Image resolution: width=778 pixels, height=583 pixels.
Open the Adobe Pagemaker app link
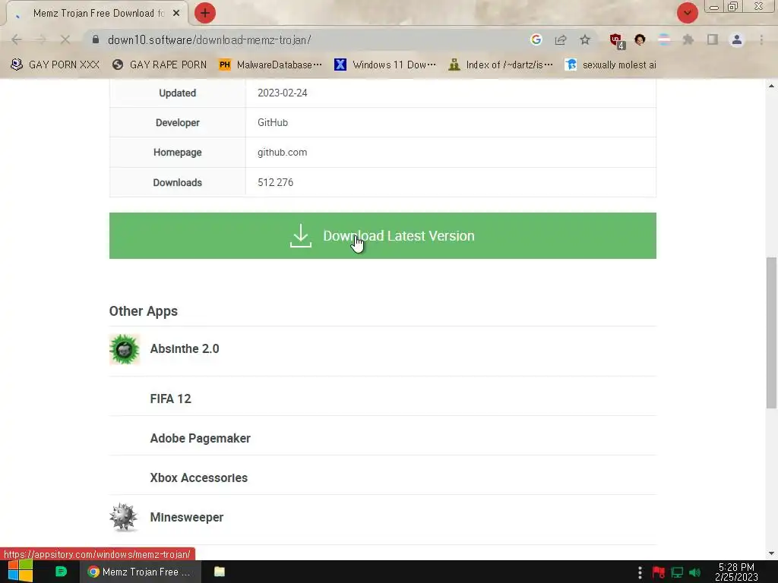[200, 438]
